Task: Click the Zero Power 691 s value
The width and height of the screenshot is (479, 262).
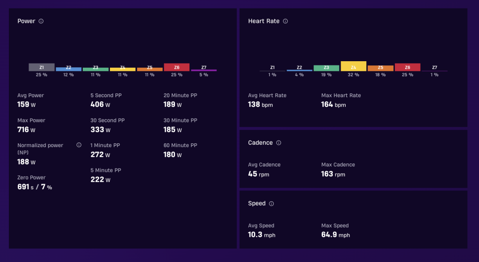Action: pos(25,187)
